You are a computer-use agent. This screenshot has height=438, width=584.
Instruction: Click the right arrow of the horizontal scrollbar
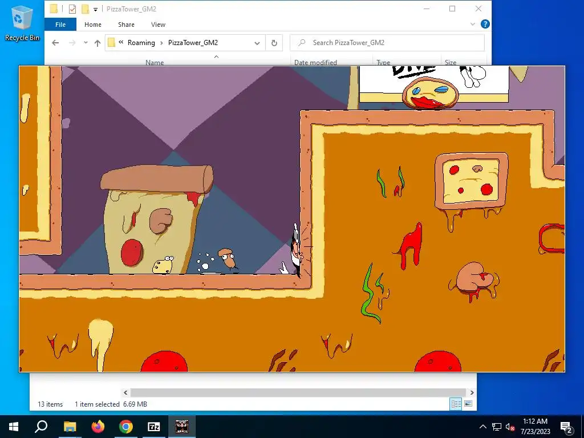[472, 392]
